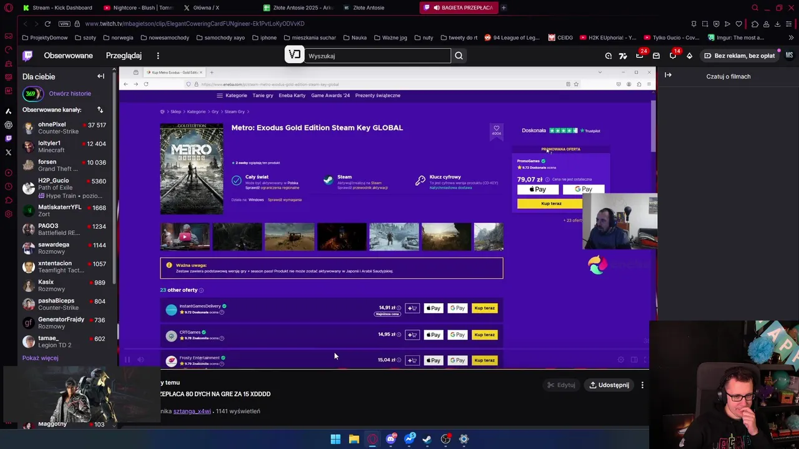The image size is (799, 449).
Task: Open the ProjektyDomow bookmark folder
Action: 44,37
